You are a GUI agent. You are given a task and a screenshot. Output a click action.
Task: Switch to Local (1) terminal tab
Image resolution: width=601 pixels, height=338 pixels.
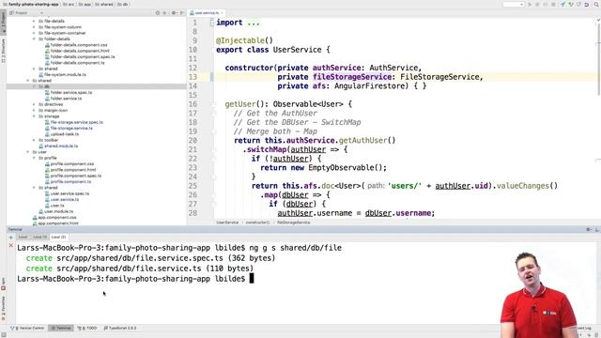pyautogui.click(x=39, y=238)
